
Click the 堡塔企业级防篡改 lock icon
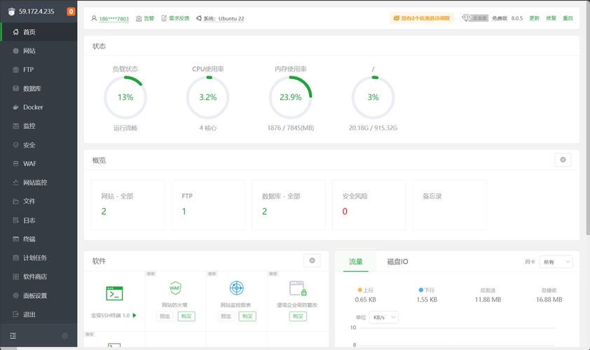[x=298, y=288]
